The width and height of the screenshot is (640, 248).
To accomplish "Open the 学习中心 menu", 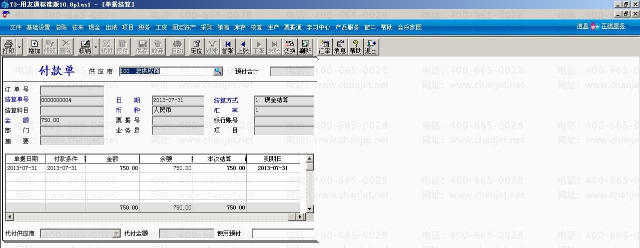I will pyautogui.click(x=318, y=27).
